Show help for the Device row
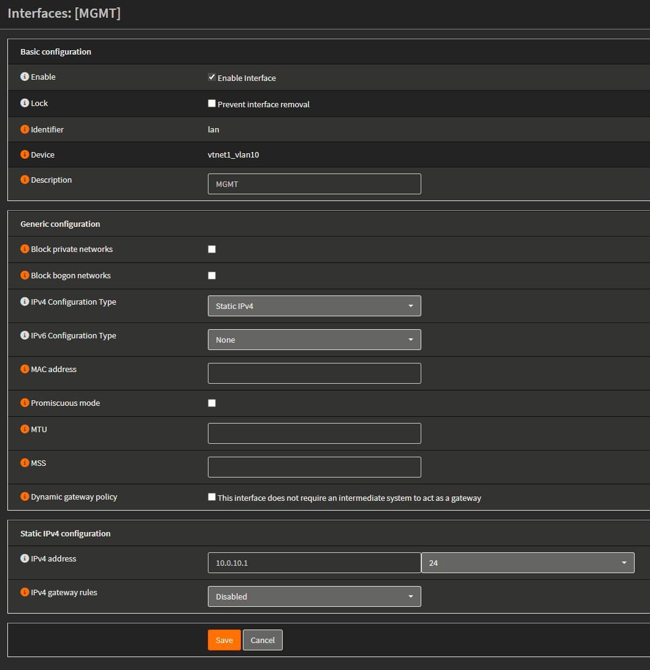Viewport: 650px width, 670px height. coord(25,154)
